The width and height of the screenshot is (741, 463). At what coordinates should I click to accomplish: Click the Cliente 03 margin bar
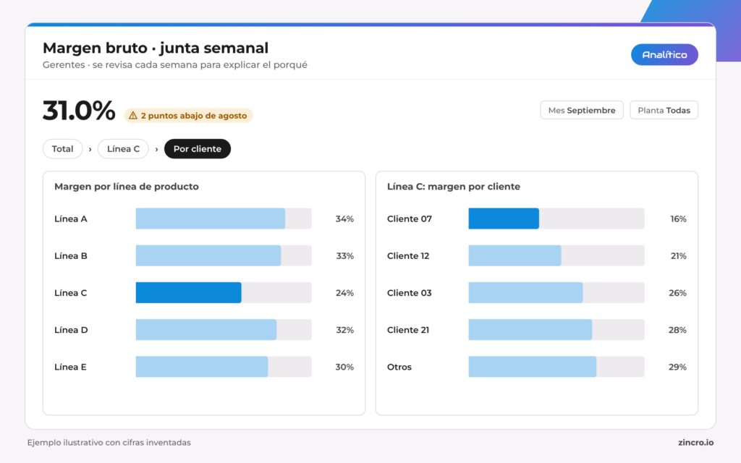tap(525, 292)
